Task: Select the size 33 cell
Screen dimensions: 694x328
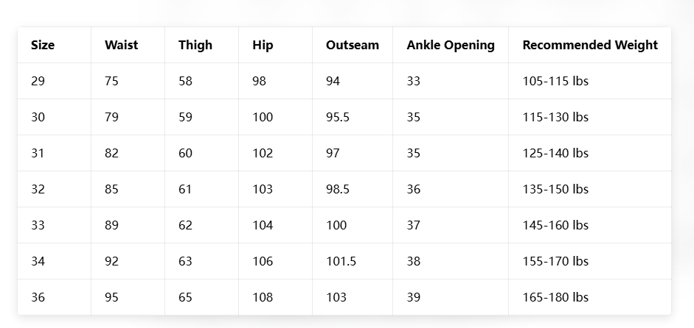Action: 38,225
